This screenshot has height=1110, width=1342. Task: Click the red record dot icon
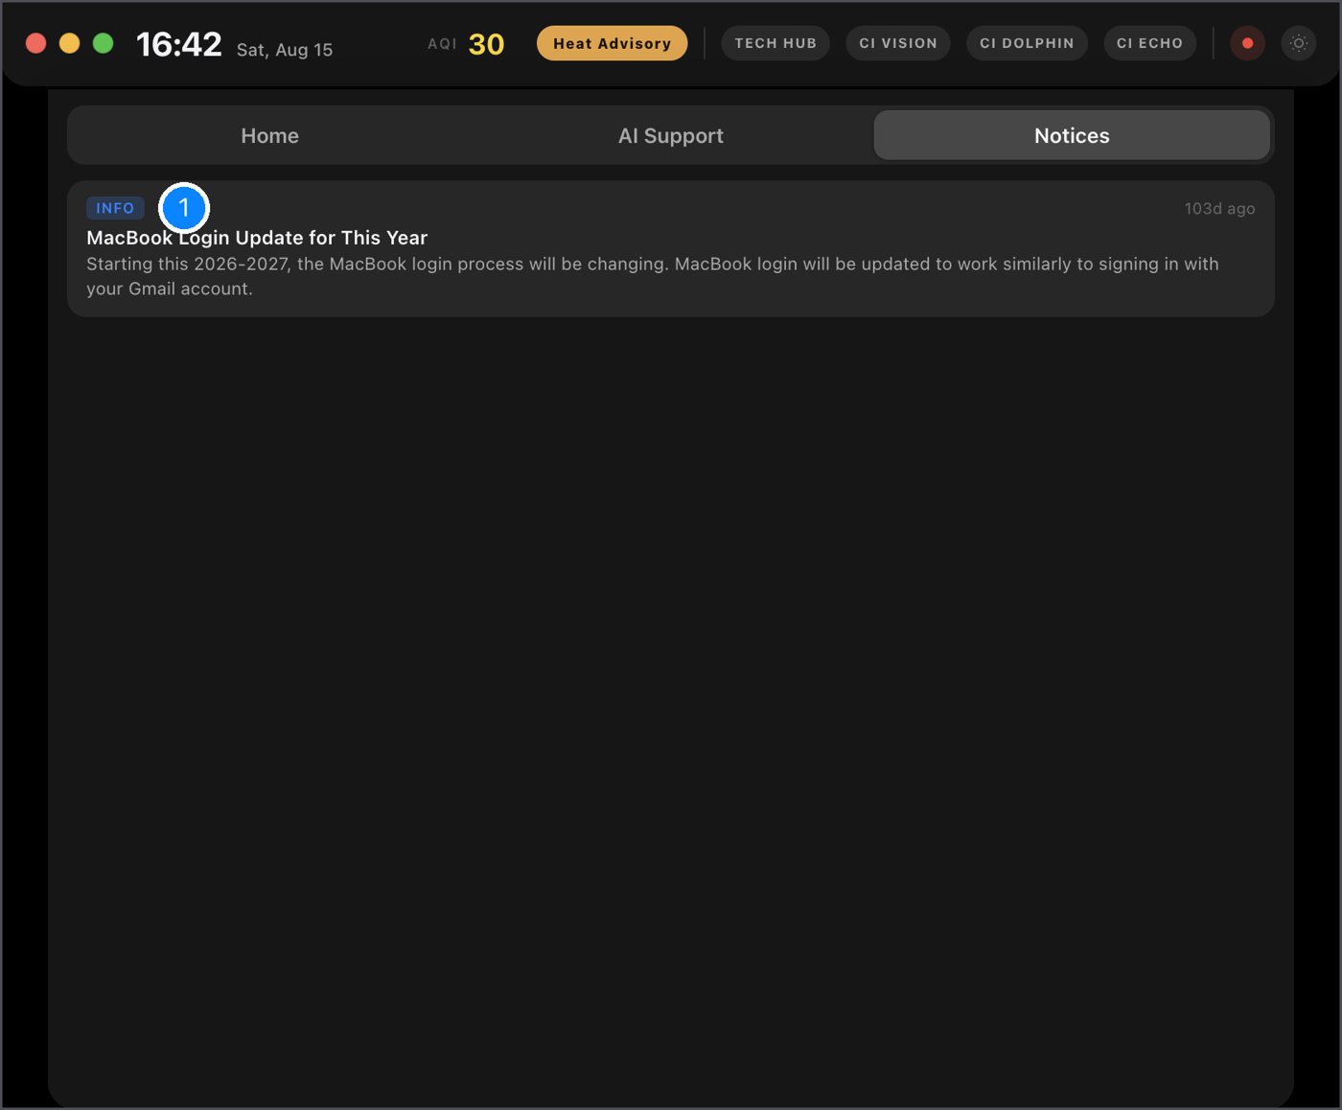[x=1247, y=43]
